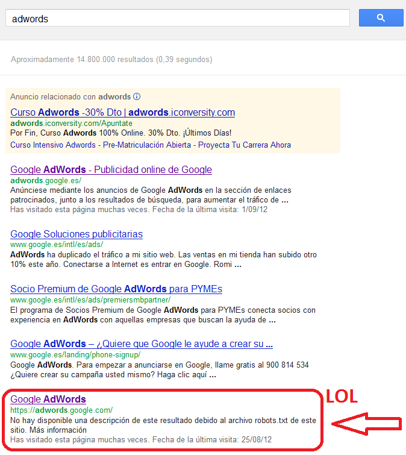
Task: Click the 'Anuncio relacionado con adwords' label
Action: tap(70, 96)
